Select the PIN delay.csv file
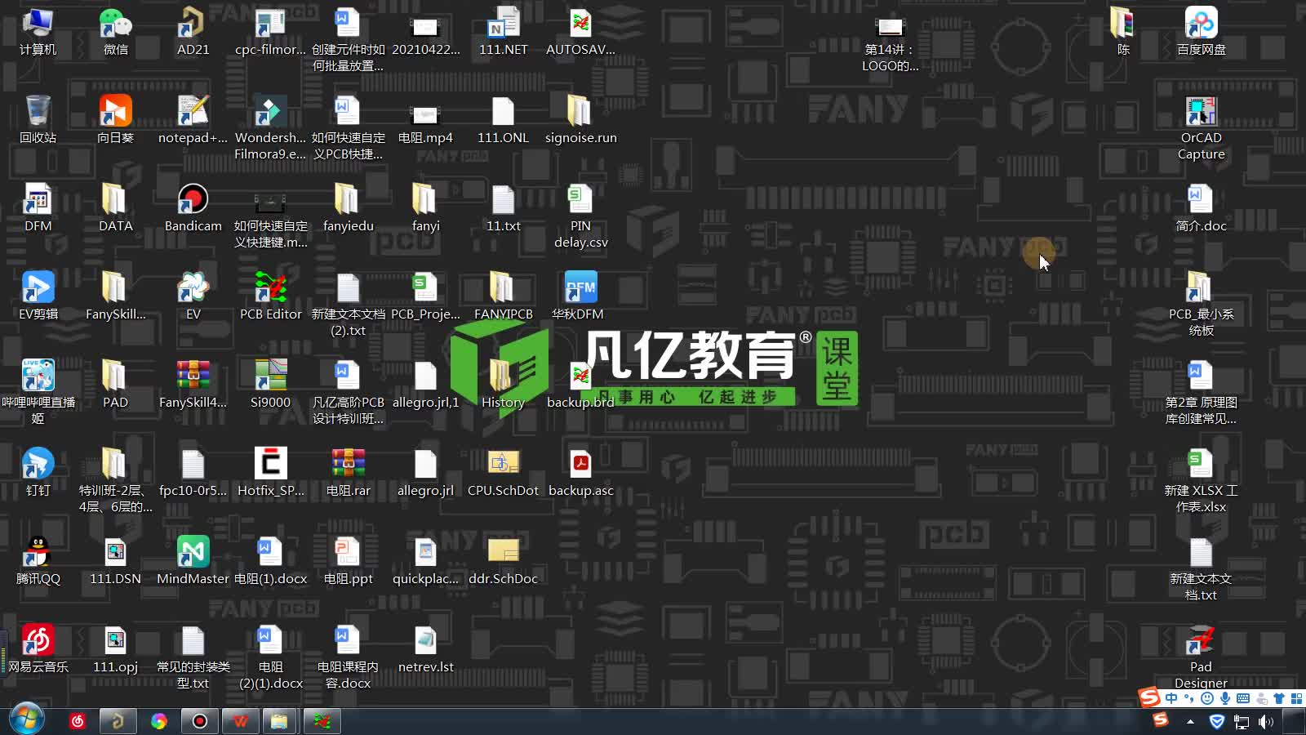Screen dimensions: 1306x735 pyautogui.click(x=580, y=216)
